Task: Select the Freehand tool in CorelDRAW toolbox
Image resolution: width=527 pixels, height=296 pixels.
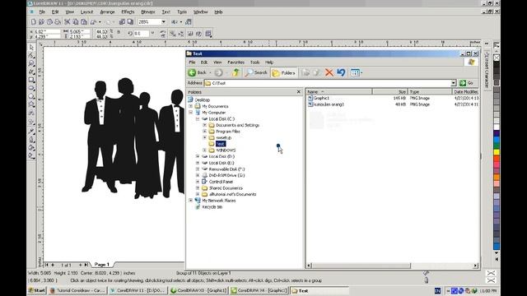Action: (31, 72)
